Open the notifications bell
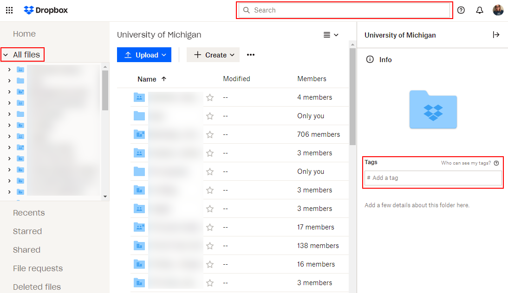Image resolution: width=508 pixels, height=293 pixels. tap(480, 10)
